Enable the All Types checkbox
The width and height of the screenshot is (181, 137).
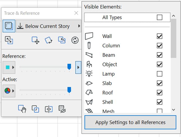pos(160,17)
